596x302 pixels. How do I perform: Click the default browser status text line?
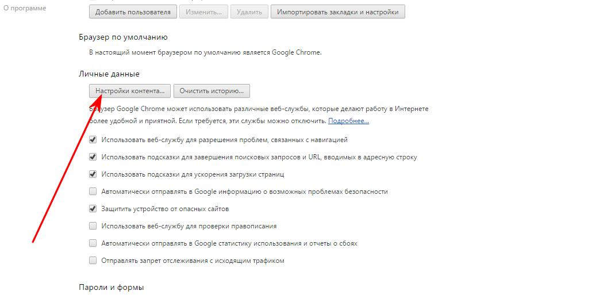[205, 52]
